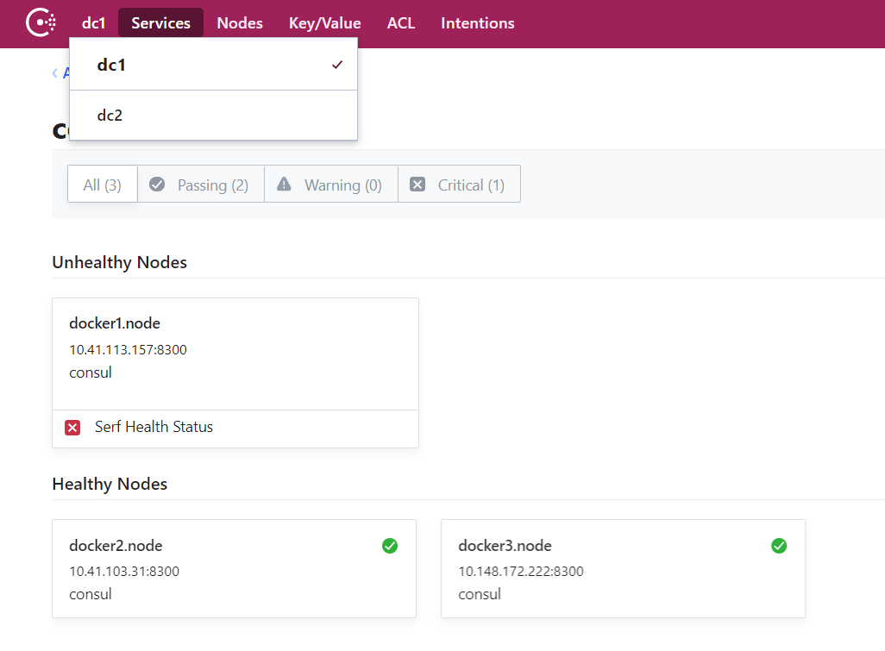Click the Consul logo icon

[41, 23]
